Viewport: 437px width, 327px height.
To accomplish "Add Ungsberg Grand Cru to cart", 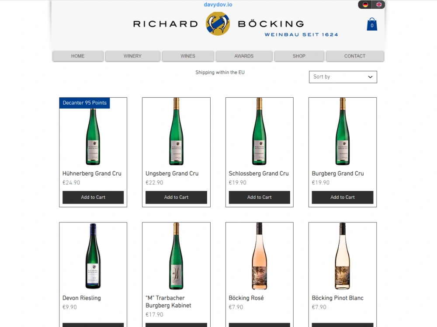I will point(176,197).
